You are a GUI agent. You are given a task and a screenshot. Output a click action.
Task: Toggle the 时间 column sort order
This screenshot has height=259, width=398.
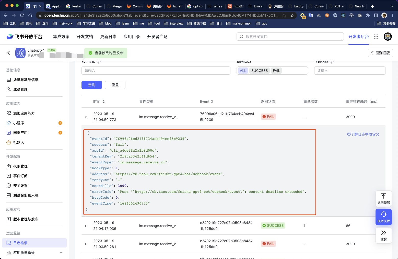coord(103,101)
